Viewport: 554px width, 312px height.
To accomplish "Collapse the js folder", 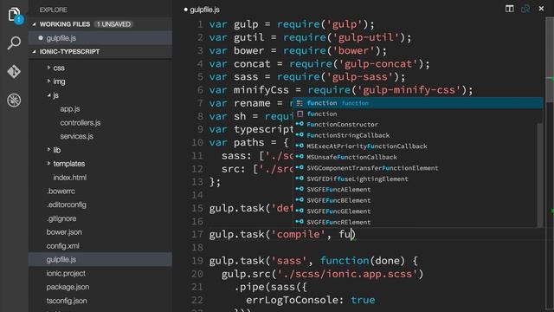I will click(x=48, y=94).
